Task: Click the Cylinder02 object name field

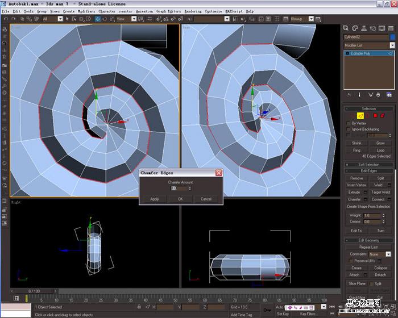Action: point(366,37)
